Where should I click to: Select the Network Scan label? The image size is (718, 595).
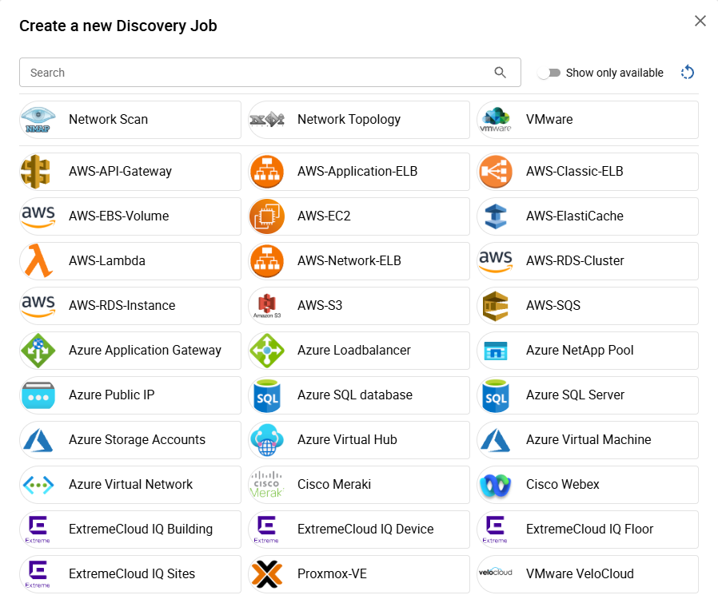pyautogui.click(x=109, y=119)
